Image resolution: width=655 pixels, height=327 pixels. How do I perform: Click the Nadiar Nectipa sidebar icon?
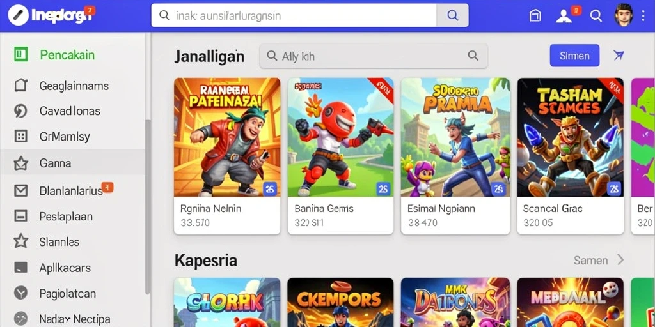20,319
